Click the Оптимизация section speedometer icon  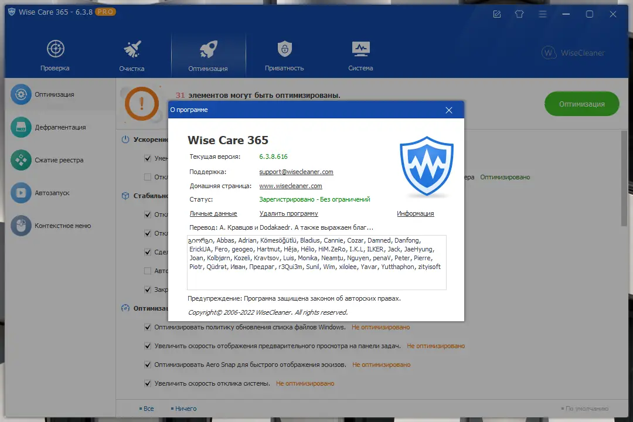pos(125,308)
